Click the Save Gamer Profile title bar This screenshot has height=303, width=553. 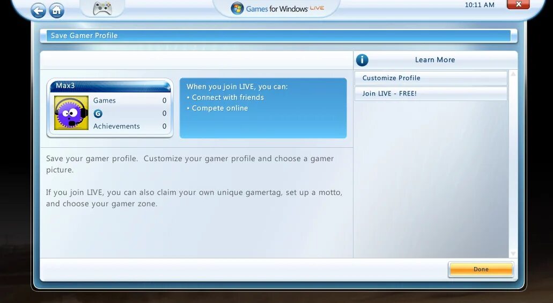click(278, 35)
